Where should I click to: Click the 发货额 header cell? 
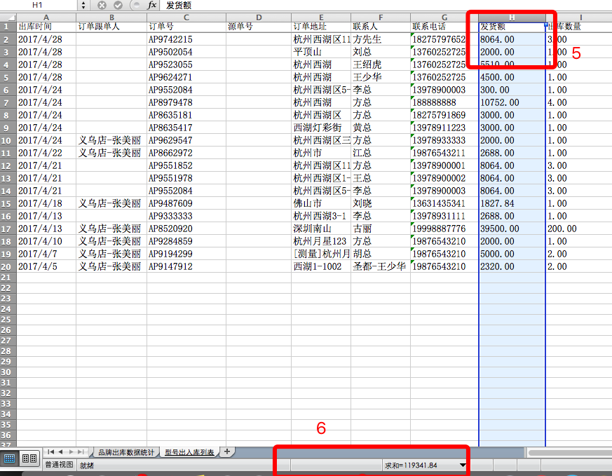point(512,27)
